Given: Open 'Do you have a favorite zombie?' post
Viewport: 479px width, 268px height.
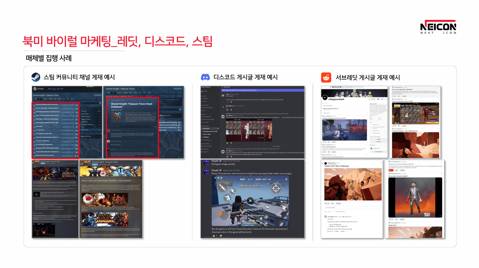Looking at the screenshot, I should 398,176.
